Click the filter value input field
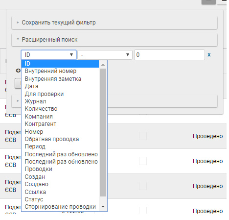 pos(169,55)
